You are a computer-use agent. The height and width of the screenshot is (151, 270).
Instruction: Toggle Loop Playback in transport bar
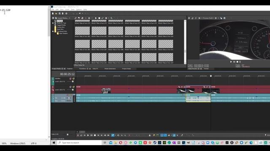click(x=81, y=135)
